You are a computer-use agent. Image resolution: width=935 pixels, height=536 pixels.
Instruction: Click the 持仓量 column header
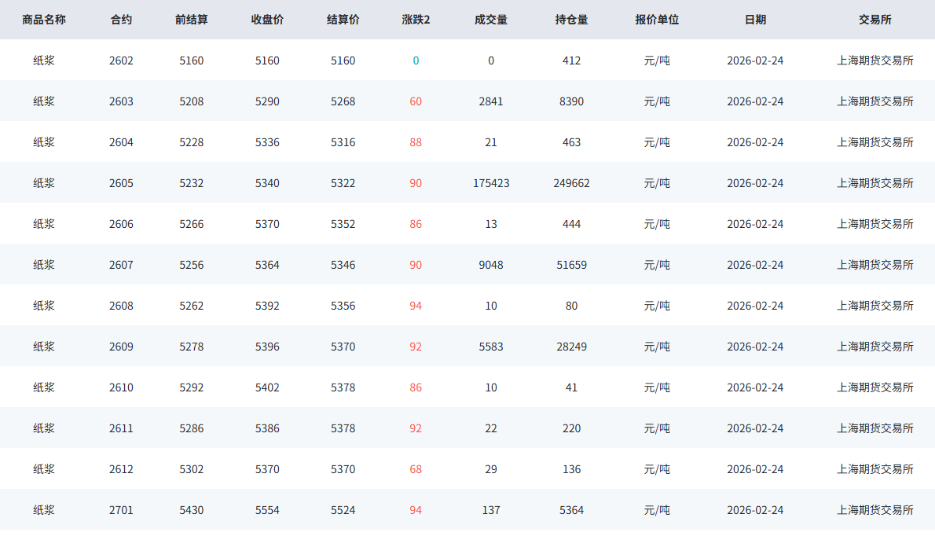571,20
